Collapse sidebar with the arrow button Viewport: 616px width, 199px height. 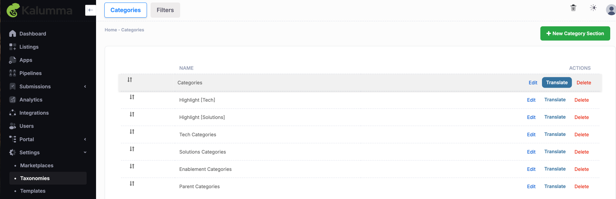click(91, 10)
